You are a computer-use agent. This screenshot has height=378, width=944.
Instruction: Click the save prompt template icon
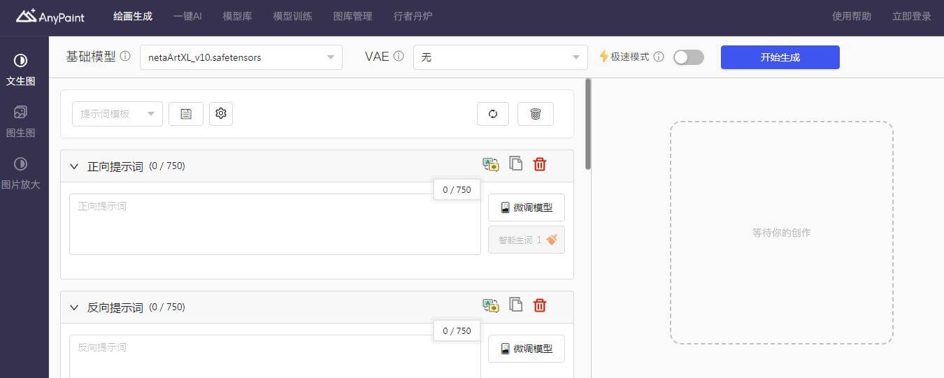tap(186, 114)
